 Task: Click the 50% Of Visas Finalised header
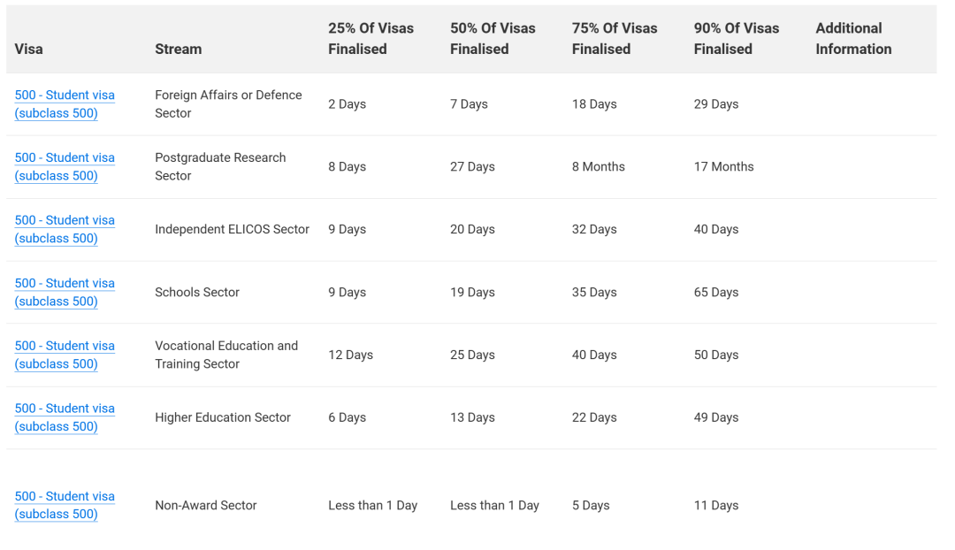(x=493, y=39)
